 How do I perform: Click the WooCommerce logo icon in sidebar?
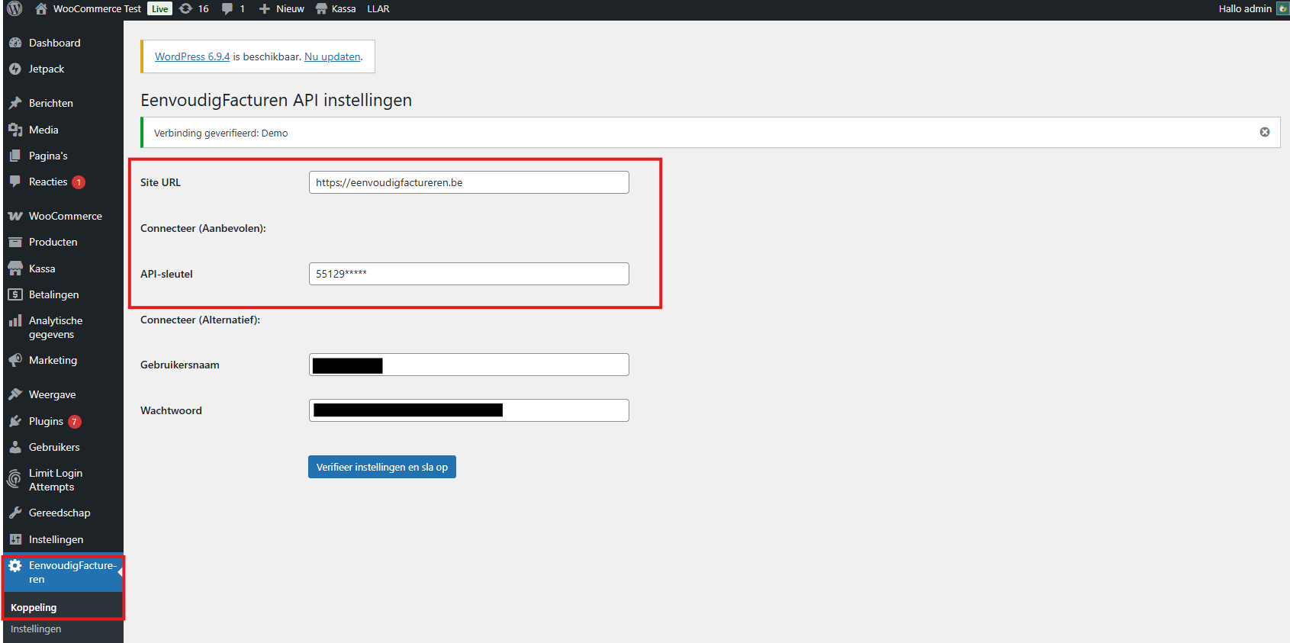pyautogui.click(x=15, y=216)
